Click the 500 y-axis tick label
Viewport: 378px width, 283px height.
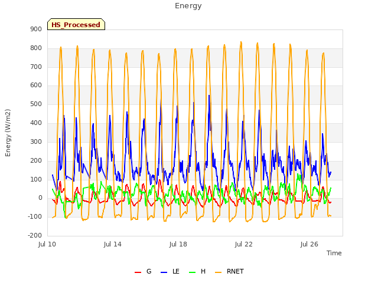click(x=36, y=104)
